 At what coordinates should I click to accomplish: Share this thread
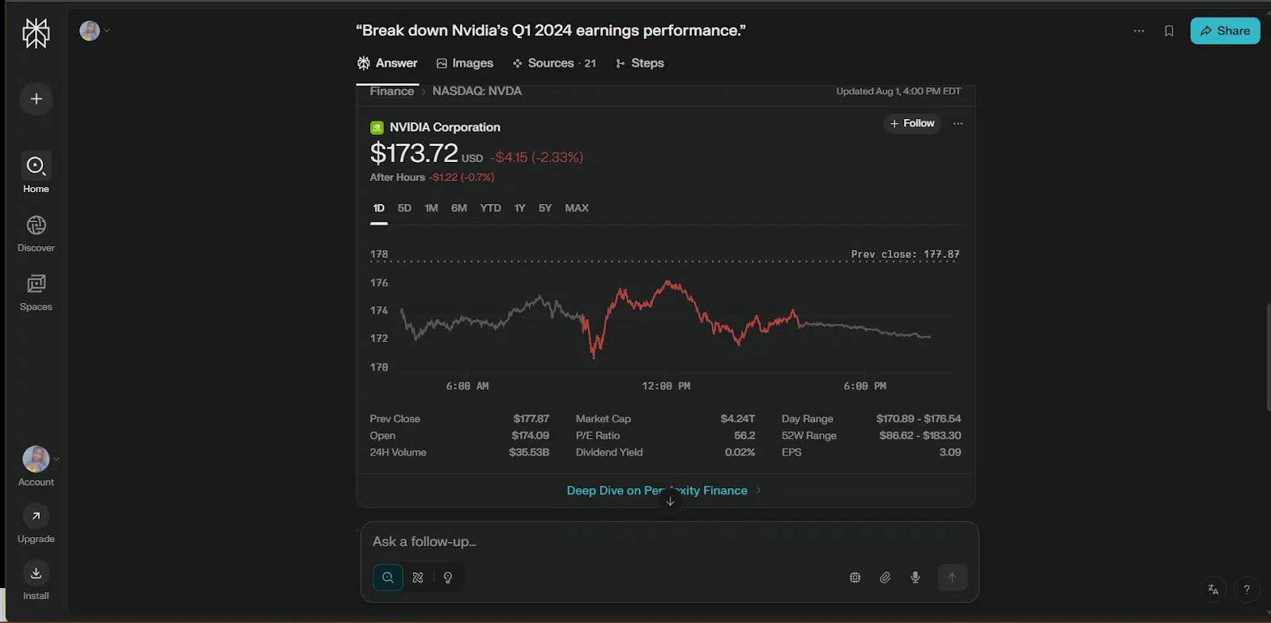tap(1225, 31)
